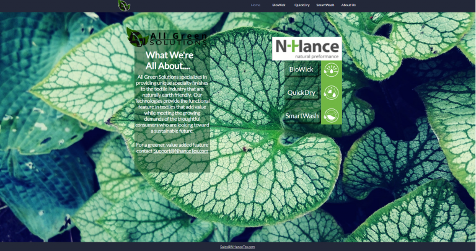Screen dimensions: 476x251
Task: Click the SmartWash leaf icon
Action: click(331, 116)
